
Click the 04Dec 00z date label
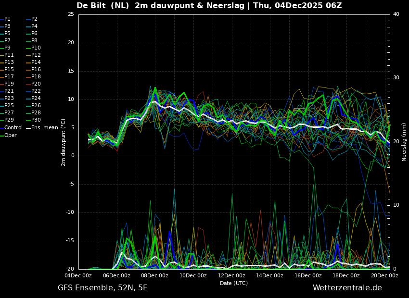78,275
